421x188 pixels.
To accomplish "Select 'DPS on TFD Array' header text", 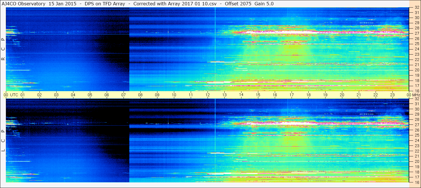I will pyautogui.click(x=105, y=4).
